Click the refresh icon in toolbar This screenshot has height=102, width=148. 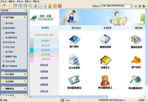pos(35,6)
